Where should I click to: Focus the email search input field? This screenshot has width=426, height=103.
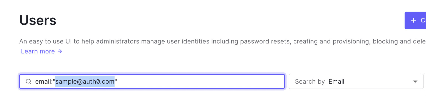[152, 81]
